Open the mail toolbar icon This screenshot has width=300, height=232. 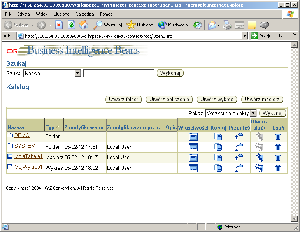[212, 25]
